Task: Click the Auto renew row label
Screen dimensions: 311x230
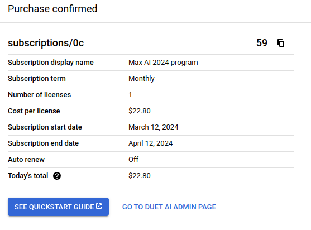Action: click(26, 160)
